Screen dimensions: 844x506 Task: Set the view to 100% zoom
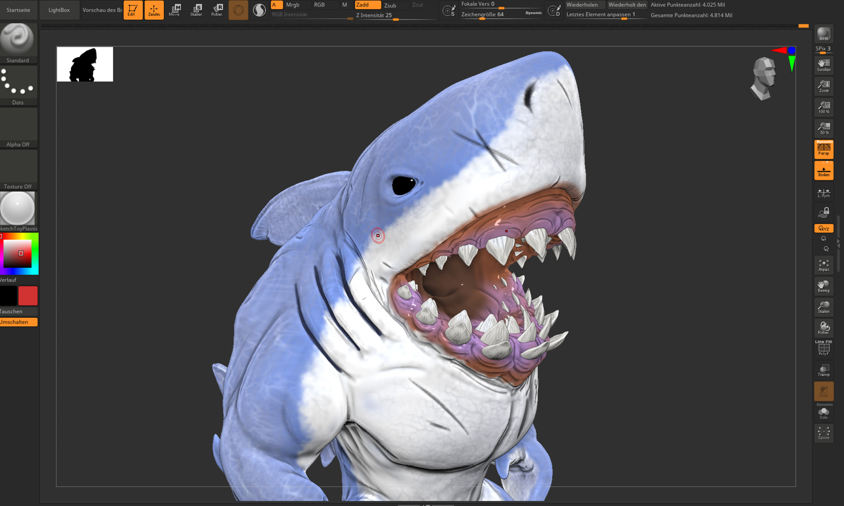tap(823, 107)
